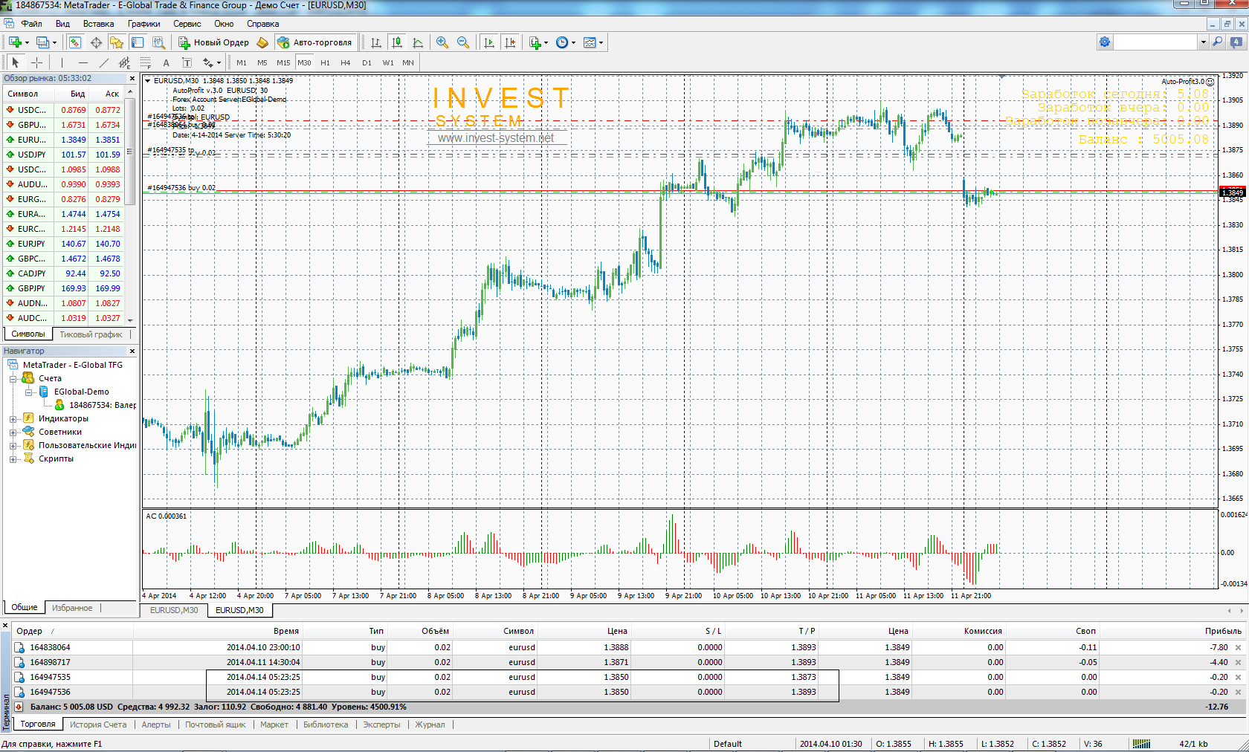Expand the Индикаторы tree node
The height and width of the screenshot is (752, 1249).
point(13,419)
